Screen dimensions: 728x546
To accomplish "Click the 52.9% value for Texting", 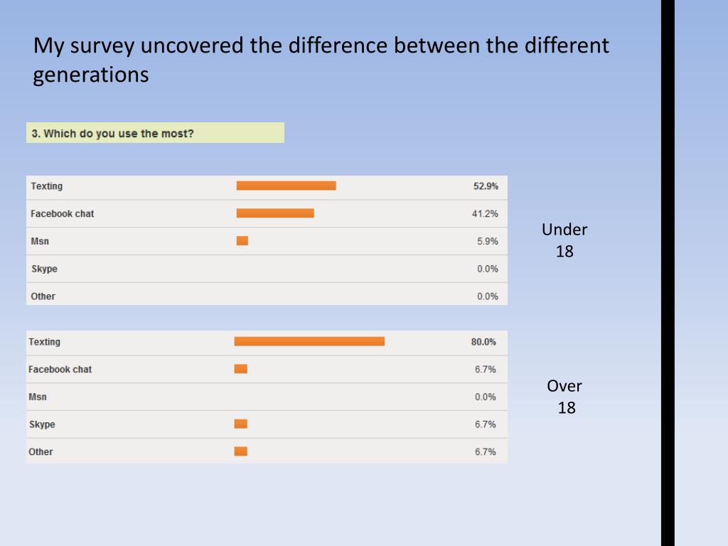I will [486, 186].
